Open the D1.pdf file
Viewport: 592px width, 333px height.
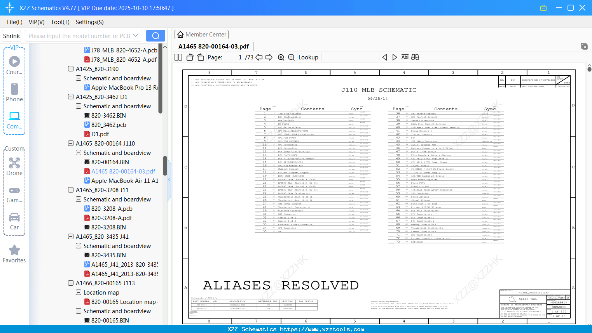[96, 134]
